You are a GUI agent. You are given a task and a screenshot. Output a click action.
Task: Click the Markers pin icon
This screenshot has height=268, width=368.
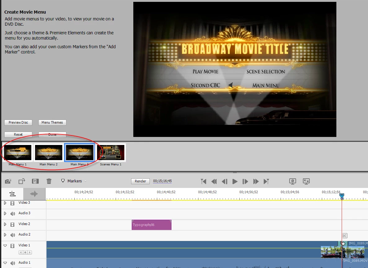(63, 181)
